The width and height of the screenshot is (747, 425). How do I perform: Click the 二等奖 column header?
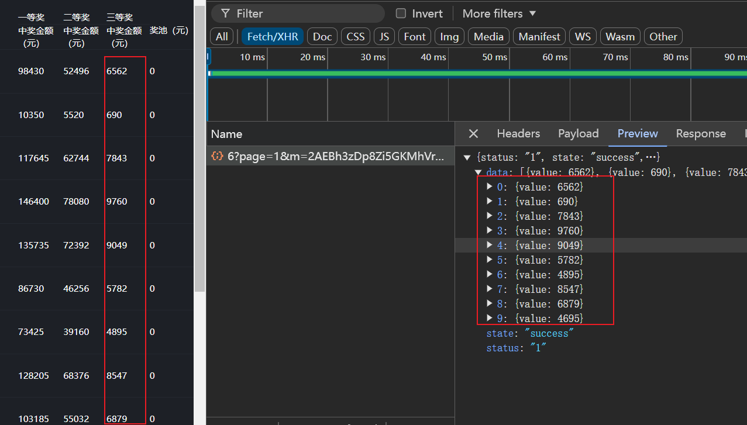tap(81, 30)
